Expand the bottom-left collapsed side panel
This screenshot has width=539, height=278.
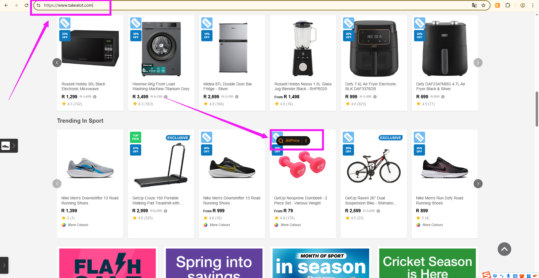point(4,265)
